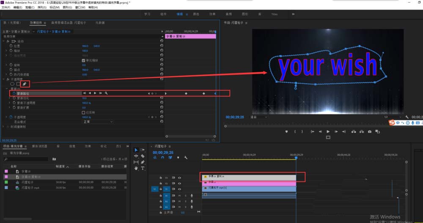Mute audio track A1
This screenshot has width=423, height=223.
click(x=179, y=196)
